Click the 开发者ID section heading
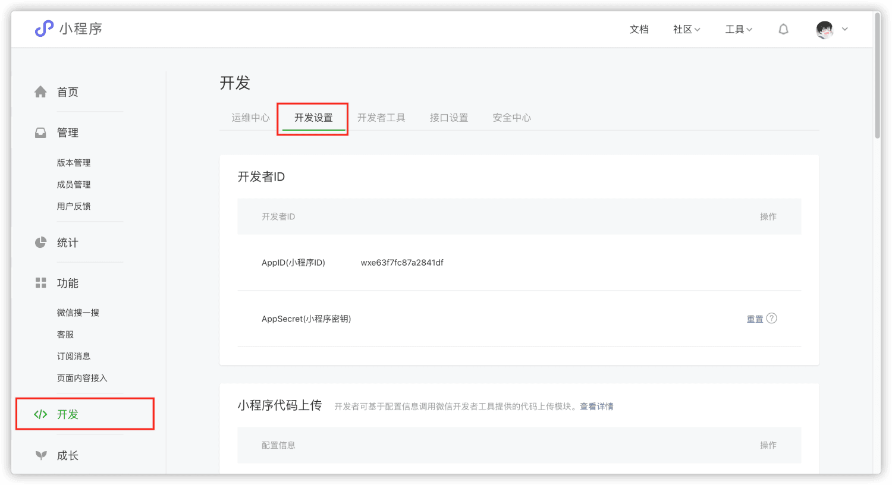892x485 pixels. 261,177
